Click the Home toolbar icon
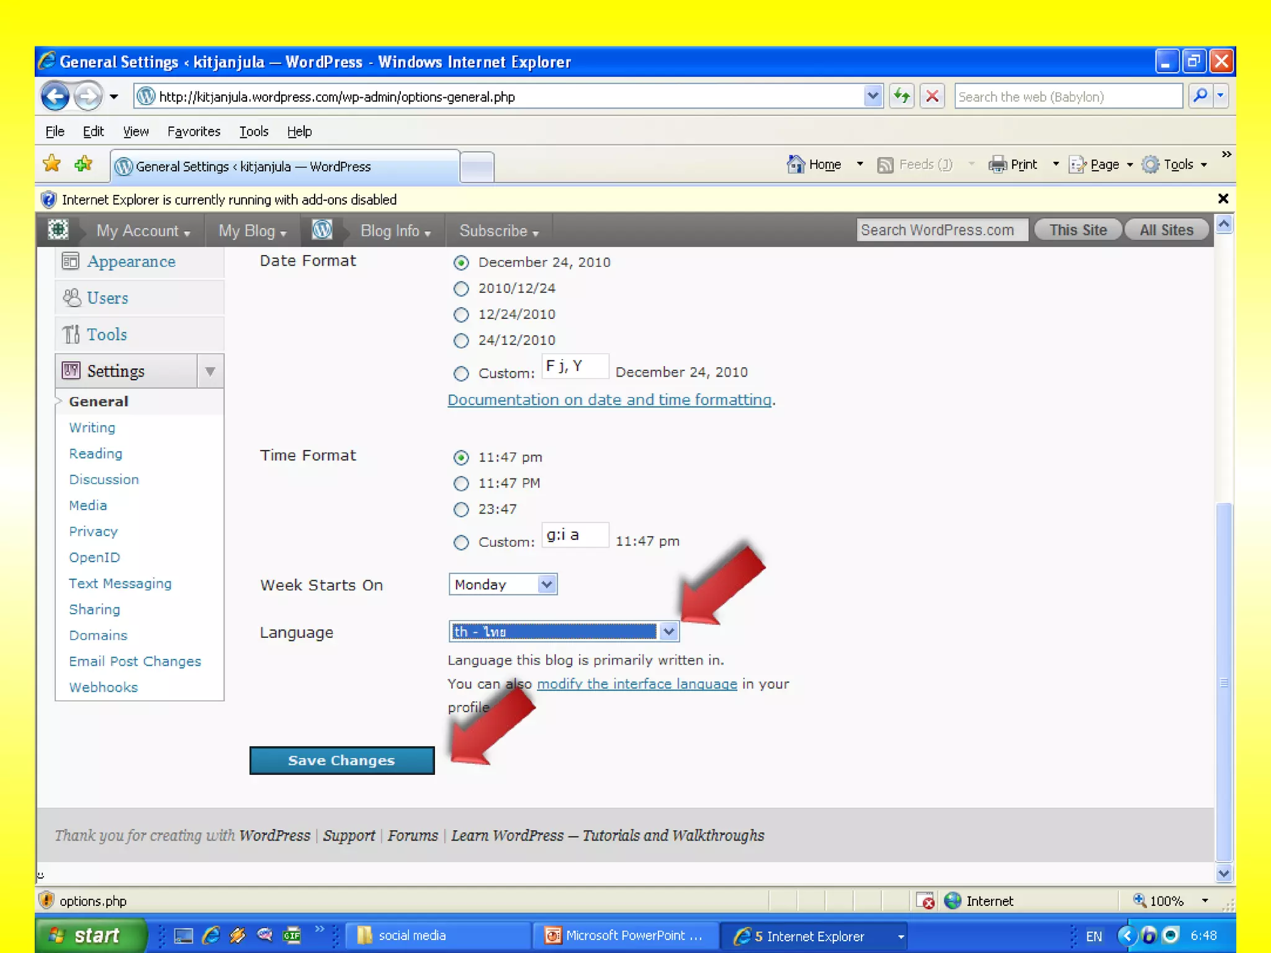 (x=796, y=164)
